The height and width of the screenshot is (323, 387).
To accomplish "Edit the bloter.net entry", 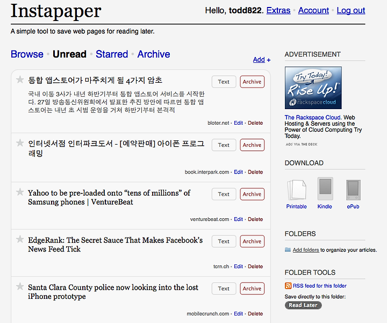I will click(238, 123).
